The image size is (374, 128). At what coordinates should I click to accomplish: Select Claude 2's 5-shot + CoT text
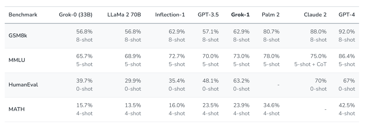coord(310,64)
